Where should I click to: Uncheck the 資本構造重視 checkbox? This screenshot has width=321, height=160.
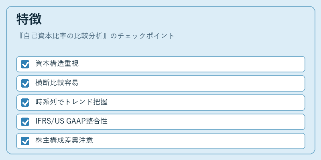click(x=25, y=64)
